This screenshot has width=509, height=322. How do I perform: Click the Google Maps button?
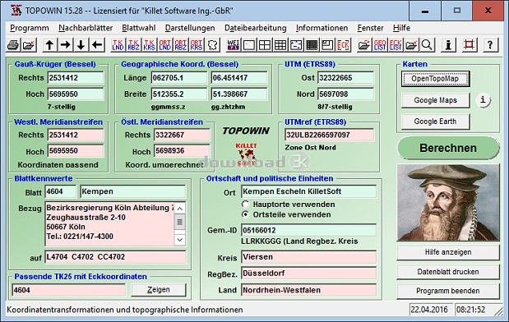435,100
